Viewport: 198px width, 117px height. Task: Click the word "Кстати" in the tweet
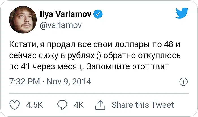pyautogui.click(x=23, y=45)
